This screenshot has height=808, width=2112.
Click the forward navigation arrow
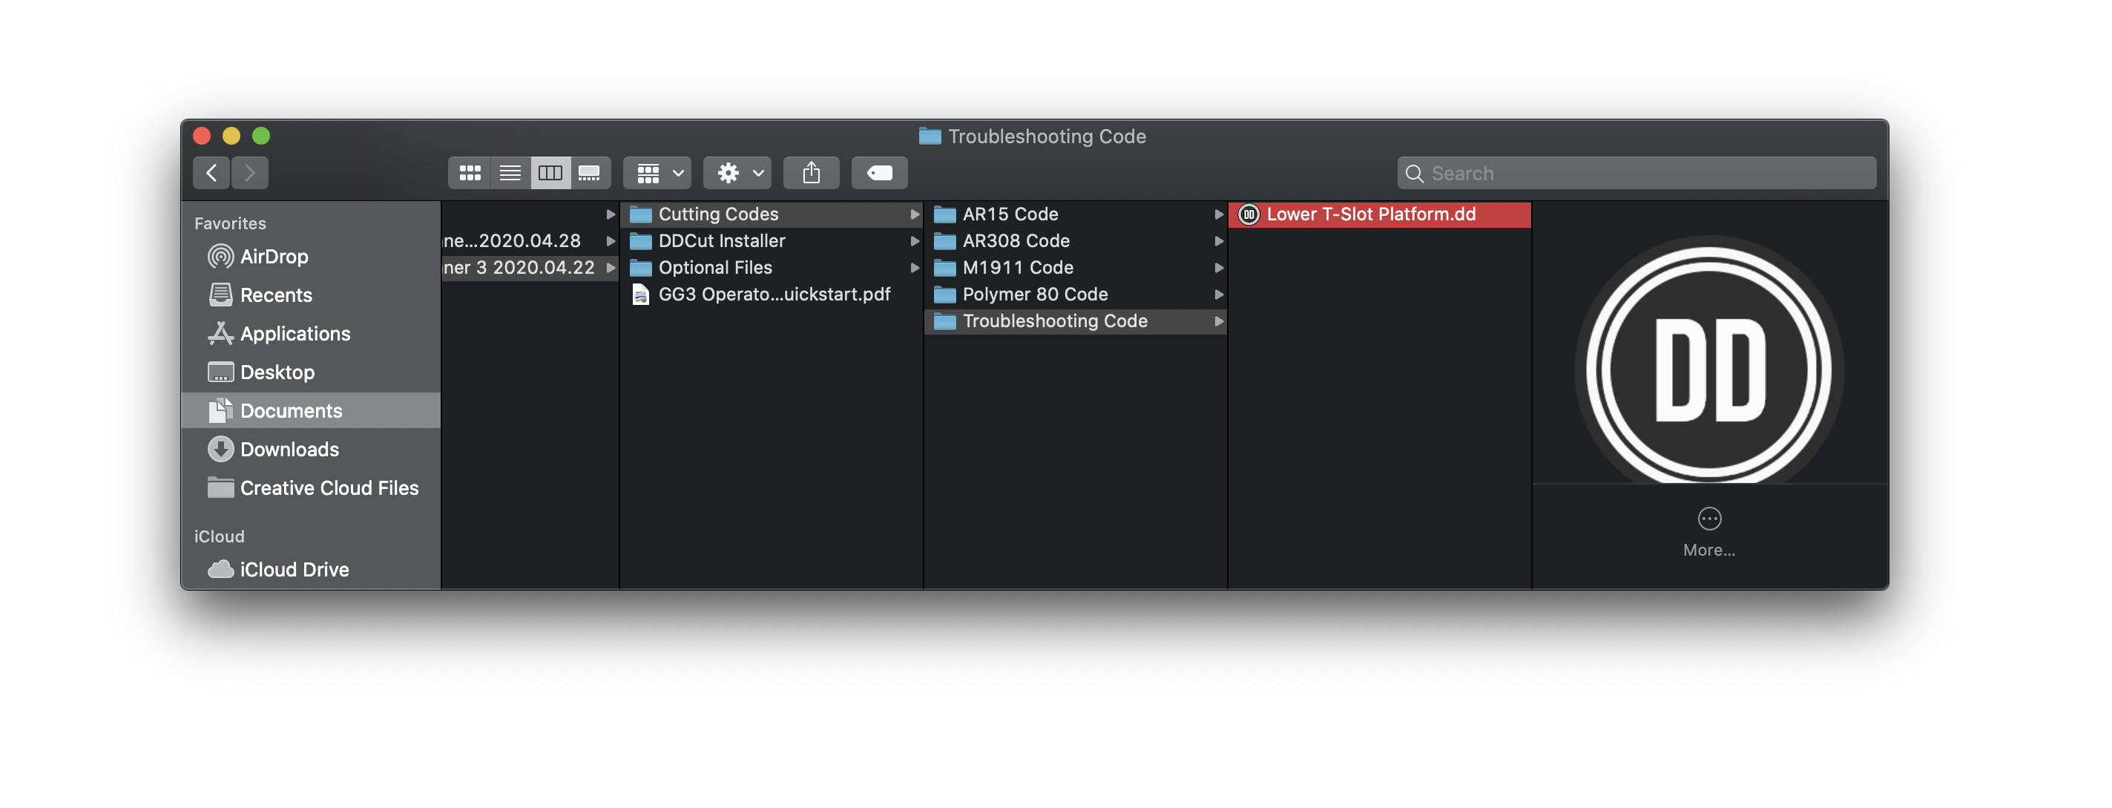(250, 173)
